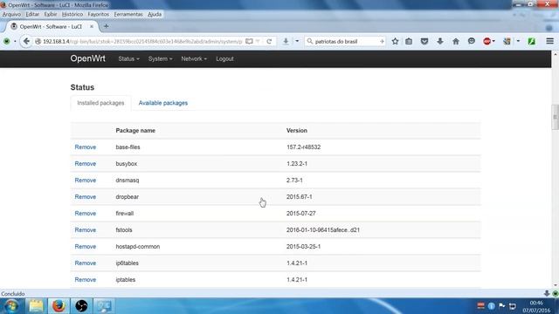Click the Firefox back arrow button
The width and height of the screenshot is (559, 314).
pyautogui.click(x=26, y=41)
